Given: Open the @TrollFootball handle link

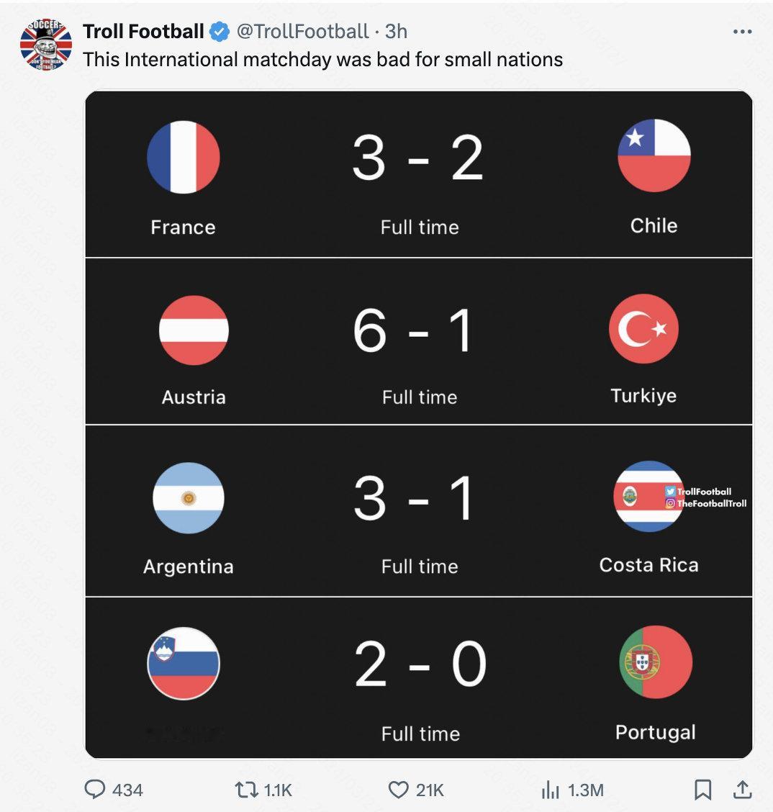Looking at the screenshot, I should (303, 32).
